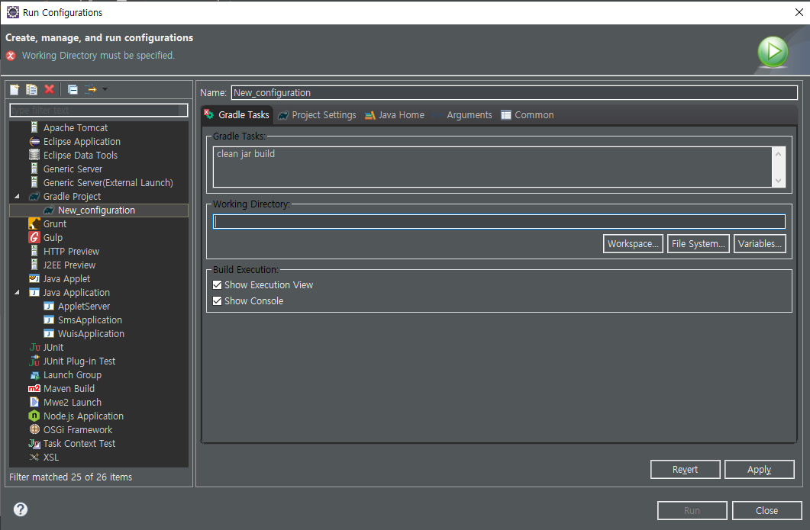Open the Common tab
The image size is (810, 530).
point(528,114)
